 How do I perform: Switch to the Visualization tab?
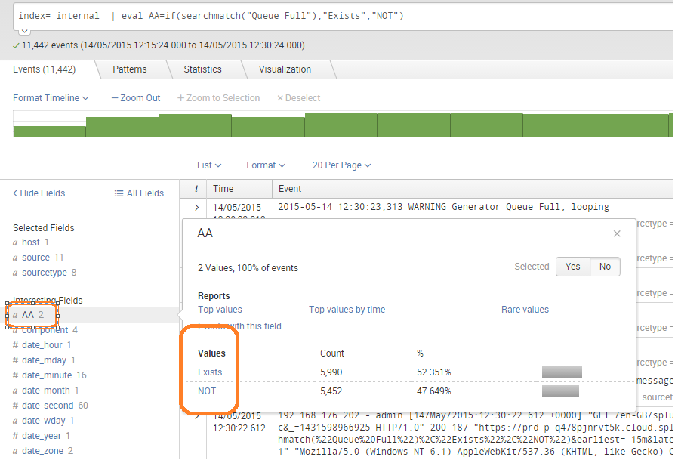[x=286, y=69]
